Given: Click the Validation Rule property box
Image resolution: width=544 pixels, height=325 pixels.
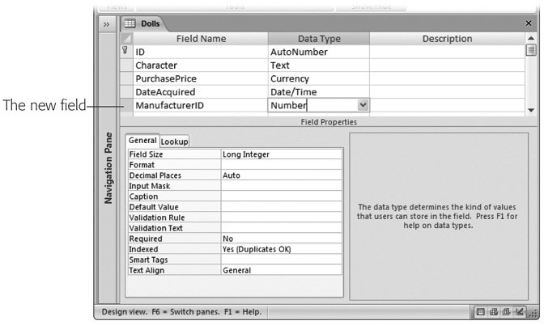Looking at the screenshot, I should (282, 217).
